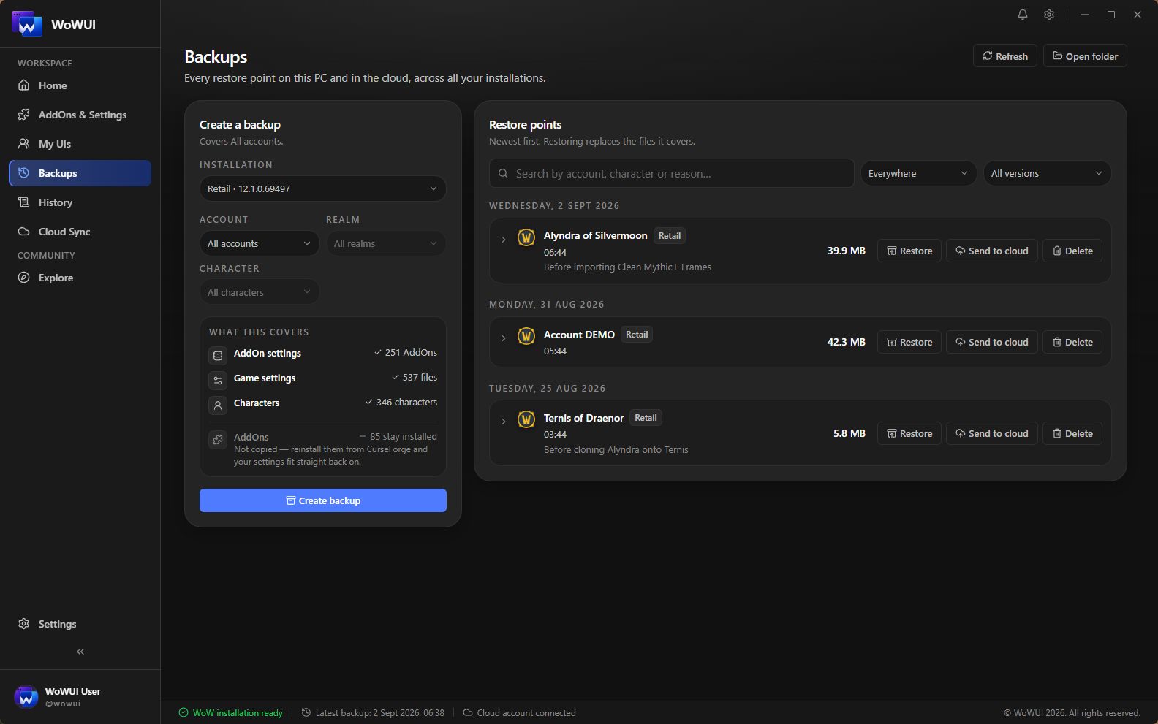Click the Game settings sliders icon

click(218, 381)
